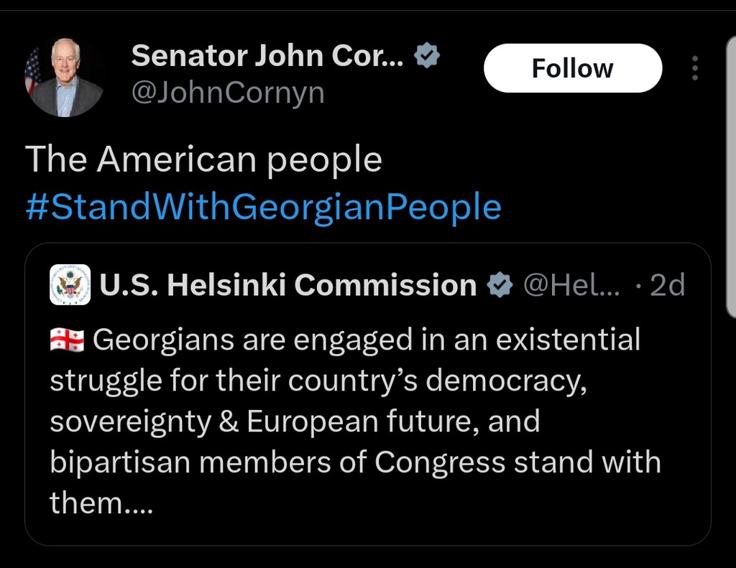Expand truncated text ending 'them....'
Viewport: 736px width, 568px height.
(x=101, y=503)
